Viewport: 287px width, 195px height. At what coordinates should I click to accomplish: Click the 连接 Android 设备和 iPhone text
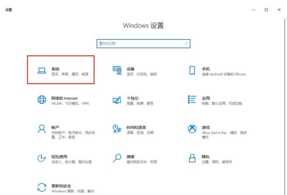223,74
